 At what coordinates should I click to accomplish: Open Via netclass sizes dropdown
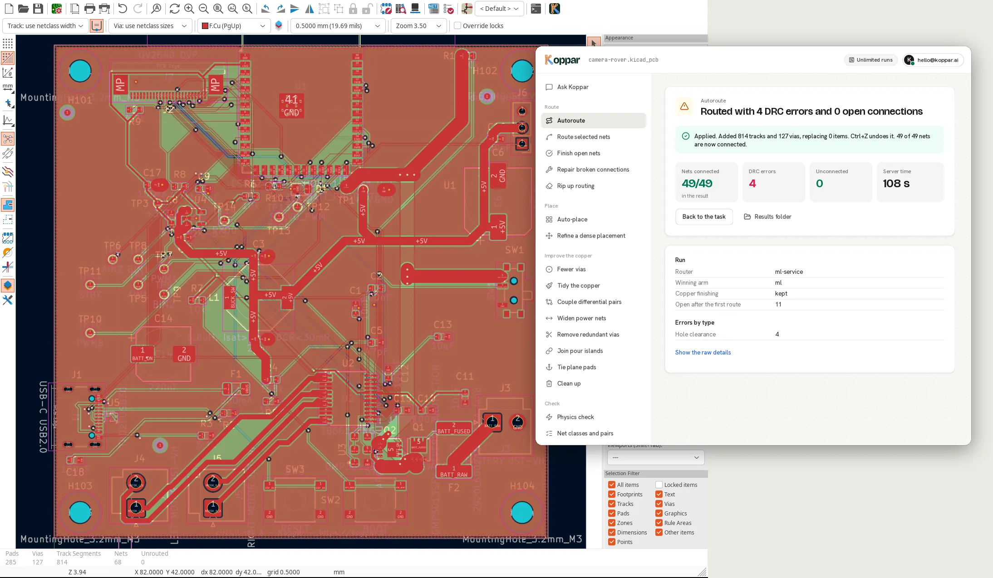pos(150,26)
